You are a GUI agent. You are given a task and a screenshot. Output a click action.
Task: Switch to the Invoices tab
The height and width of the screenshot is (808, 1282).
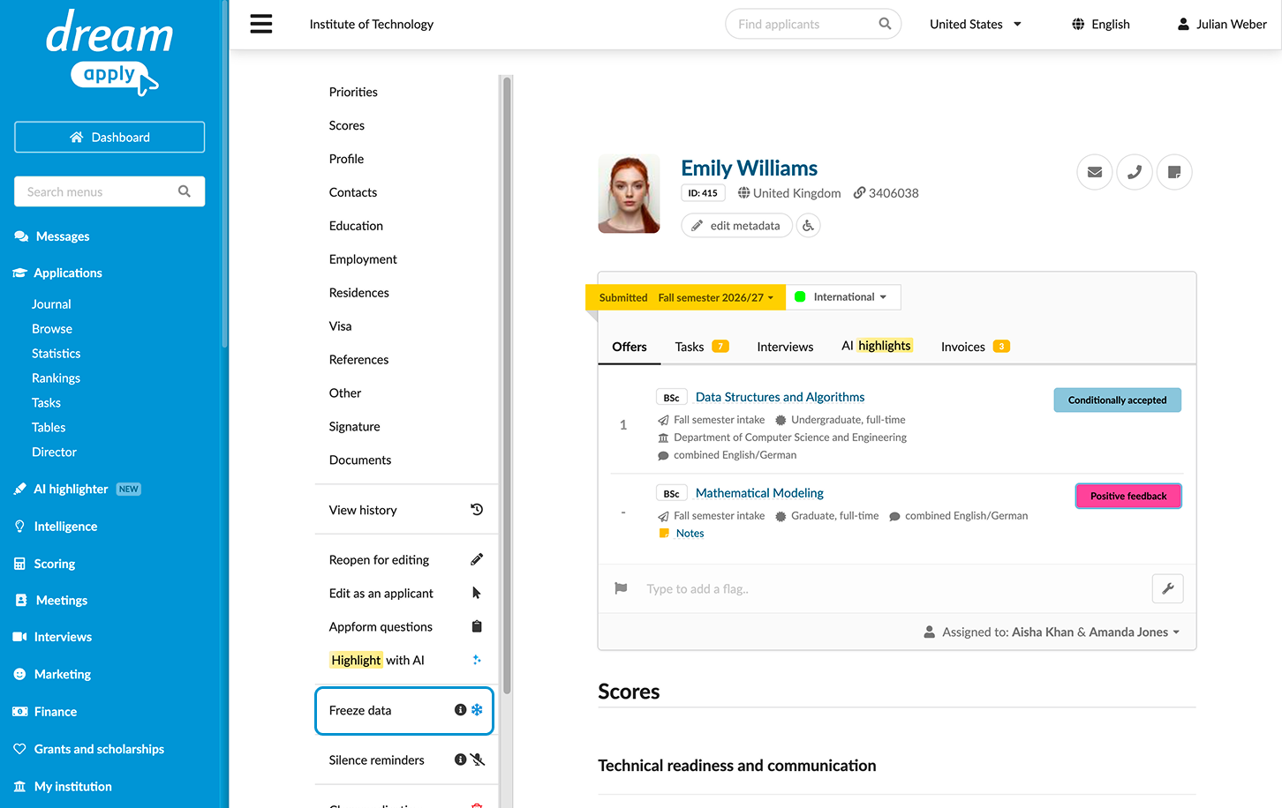pos(975,347)
